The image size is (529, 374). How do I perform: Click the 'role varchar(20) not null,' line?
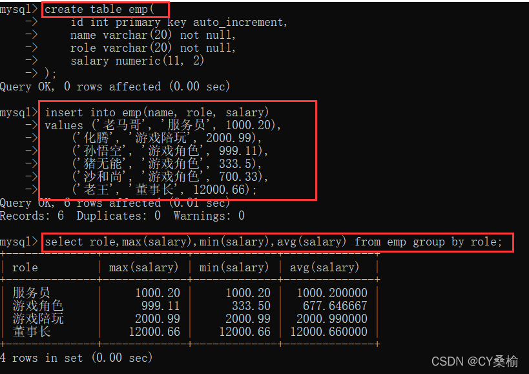point(153,48)
